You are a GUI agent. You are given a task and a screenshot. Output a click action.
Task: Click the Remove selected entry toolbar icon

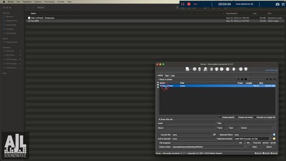(x=200, y=69)
